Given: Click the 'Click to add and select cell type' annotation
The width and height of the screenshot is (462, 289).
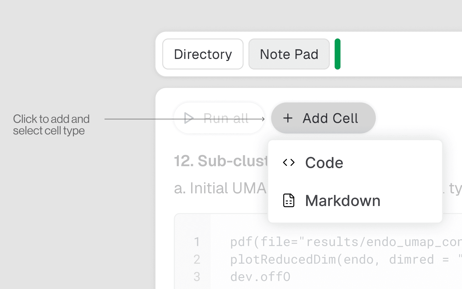Looking at the screenshot, I should (51, 125).
